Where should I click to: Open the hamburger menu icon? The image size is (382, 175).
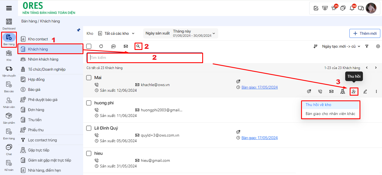(9, 8)
